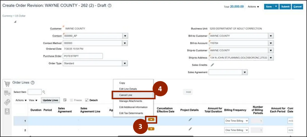307x137 pixels.
Task: Click the date input on line 1
Action: pyautogui.click(x=291, y=121)
